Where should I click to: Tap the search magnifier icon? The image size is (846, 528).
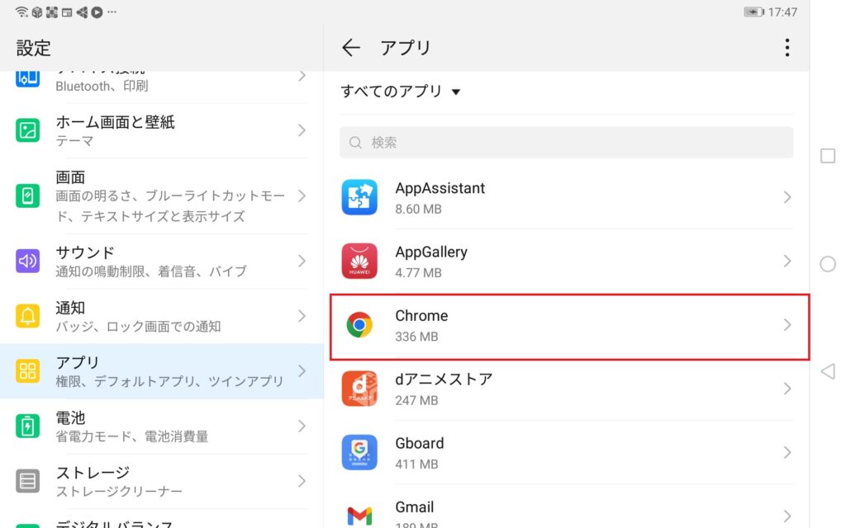(355, 143)
